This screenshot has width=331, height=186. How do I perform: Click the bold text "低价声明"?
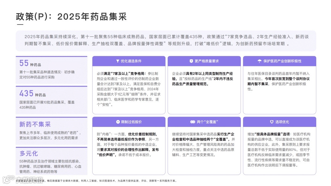click(107, 155)
